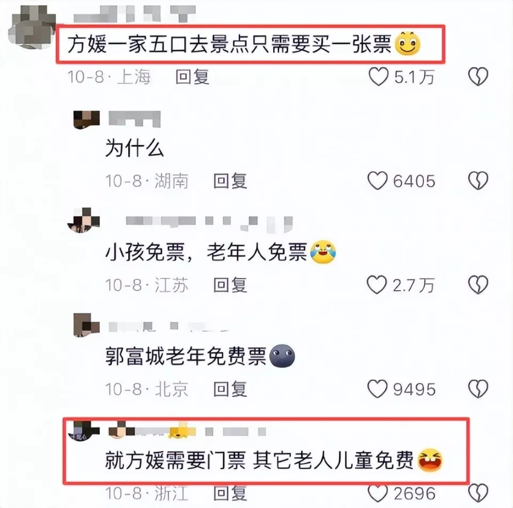513x508 pixels.
Task: Open avatar of the 郭富城 commenter
Action: [x=87, y=325]
